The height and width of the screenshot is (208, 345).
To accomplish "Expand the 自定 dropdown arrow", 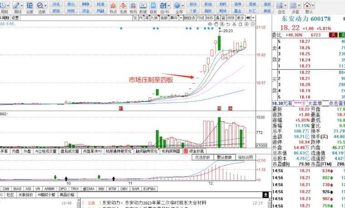I will [x=286, y=5].
